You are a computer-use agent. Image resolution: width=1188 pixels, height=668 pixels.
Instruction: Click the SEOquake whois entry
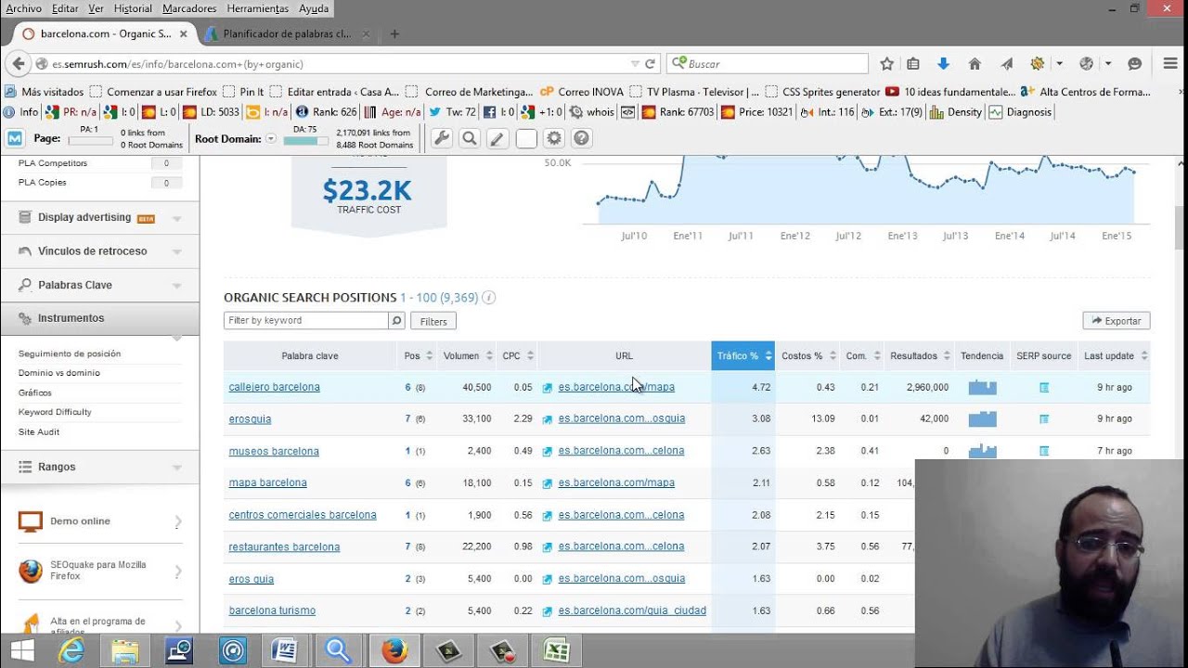click(x=592, y=112)
